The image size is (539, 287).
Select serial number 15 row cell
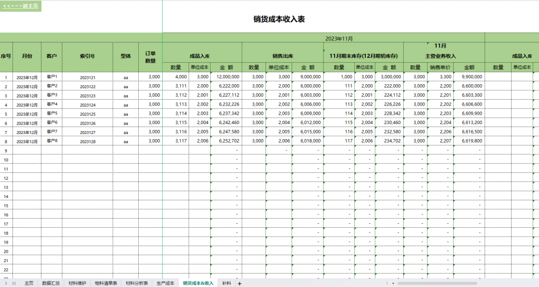(6, 206)
